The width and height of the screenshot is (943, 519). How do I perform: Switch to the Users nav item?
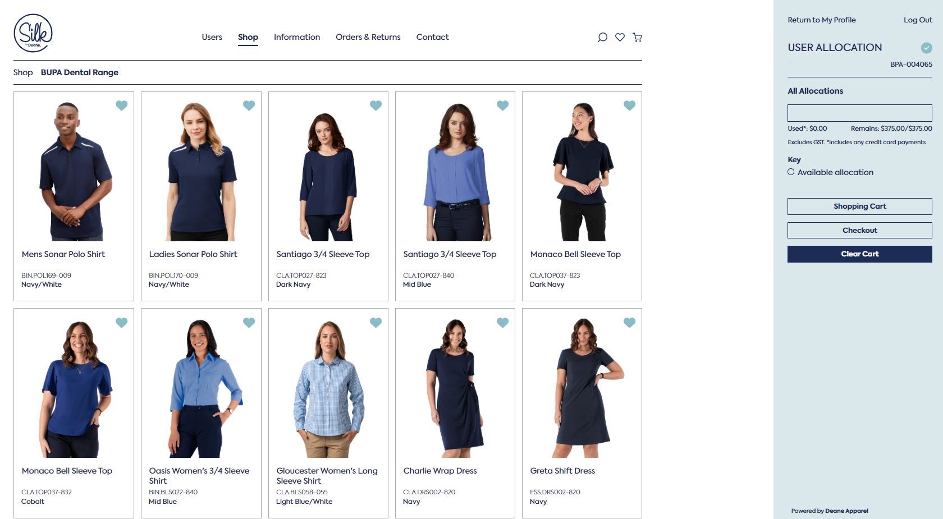click(x=212, y=37)
